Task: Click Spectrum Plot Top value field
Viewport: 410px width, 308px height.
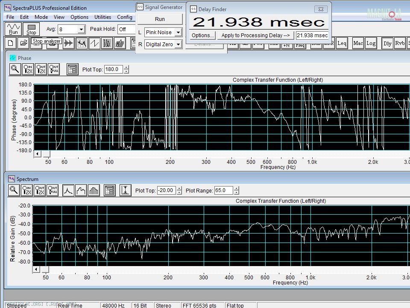Action: click(x=167, y=190)
